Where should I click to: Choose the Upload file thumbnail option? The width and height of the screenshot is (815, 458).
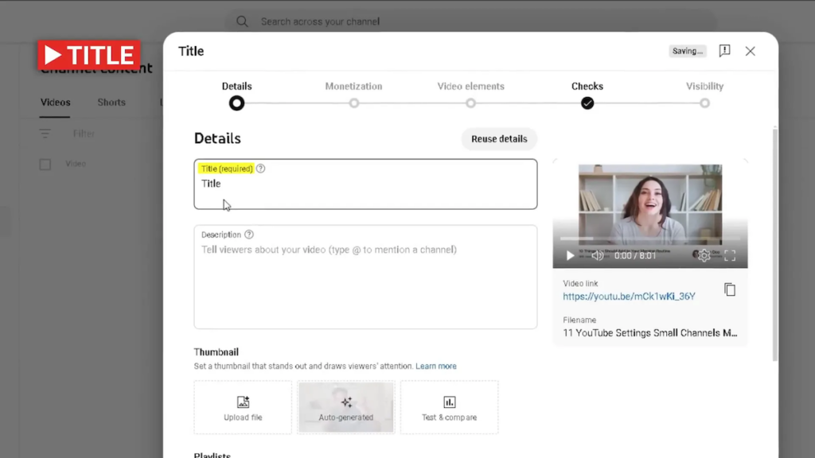pos(243,407)
